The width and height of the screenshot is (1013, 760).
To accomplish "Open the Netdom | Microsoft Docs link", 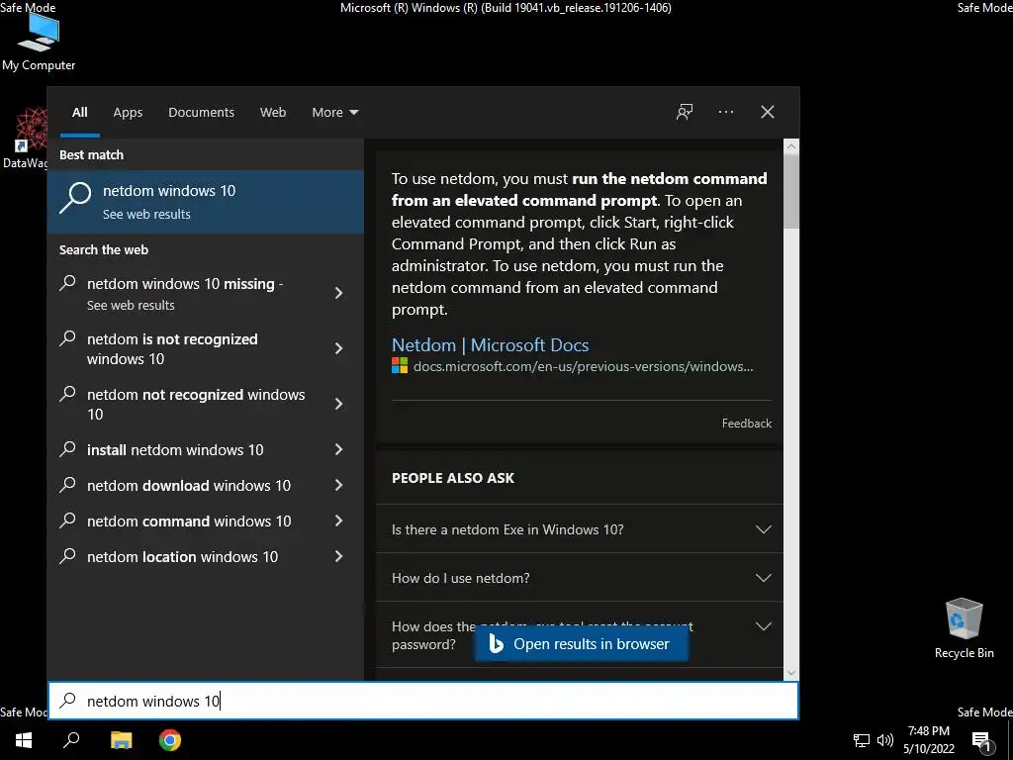I will [x=490, y=345].
